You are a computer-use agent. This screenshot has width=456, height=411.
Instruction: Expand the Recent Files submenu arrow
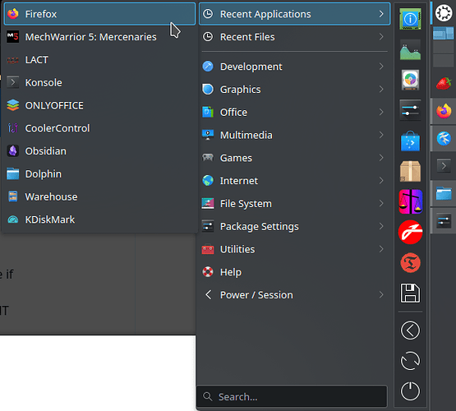[381, 37]
